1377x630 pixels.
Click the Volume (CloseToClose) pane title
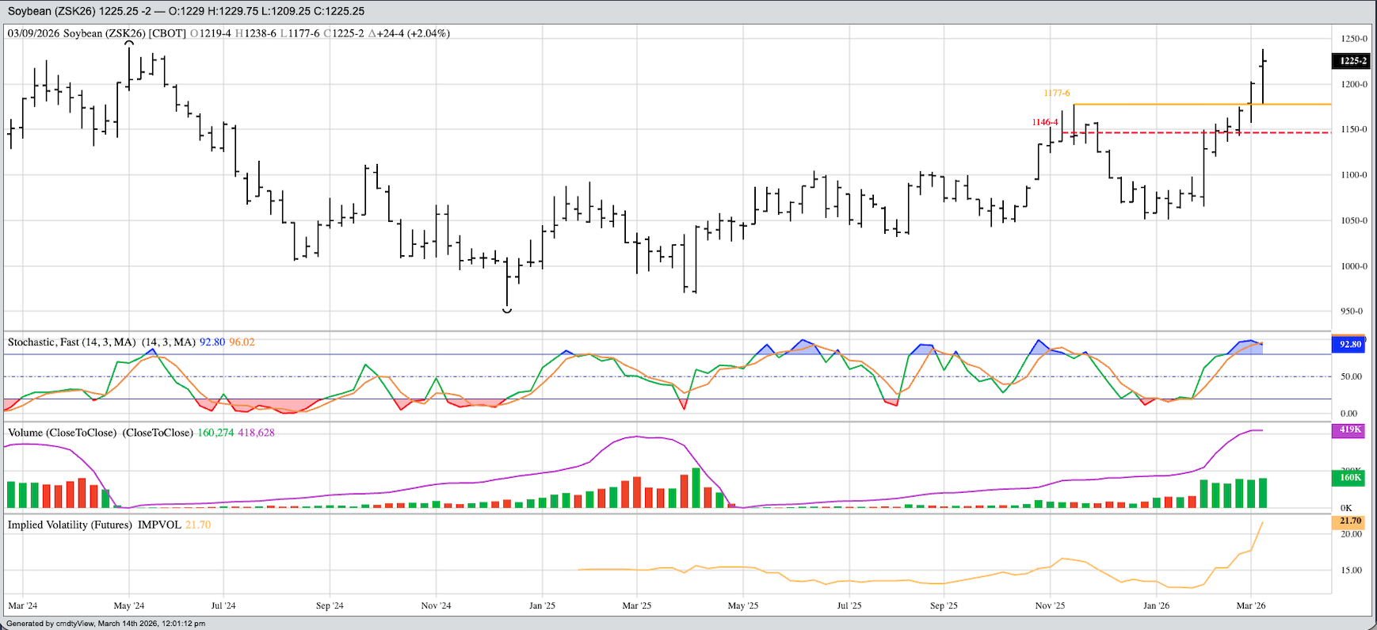pos(62,433)
